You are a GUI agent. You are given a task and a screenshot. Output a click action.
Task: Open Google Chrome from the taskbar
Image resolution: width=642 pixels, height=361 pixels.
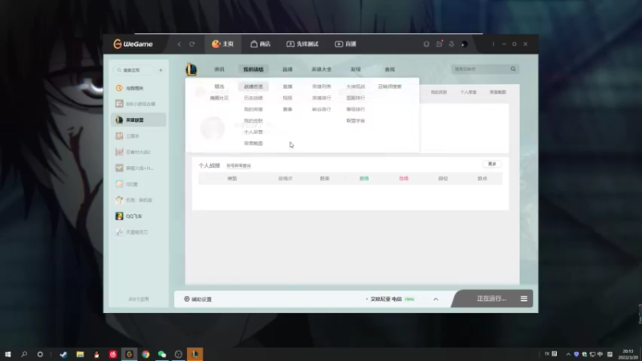146,354
